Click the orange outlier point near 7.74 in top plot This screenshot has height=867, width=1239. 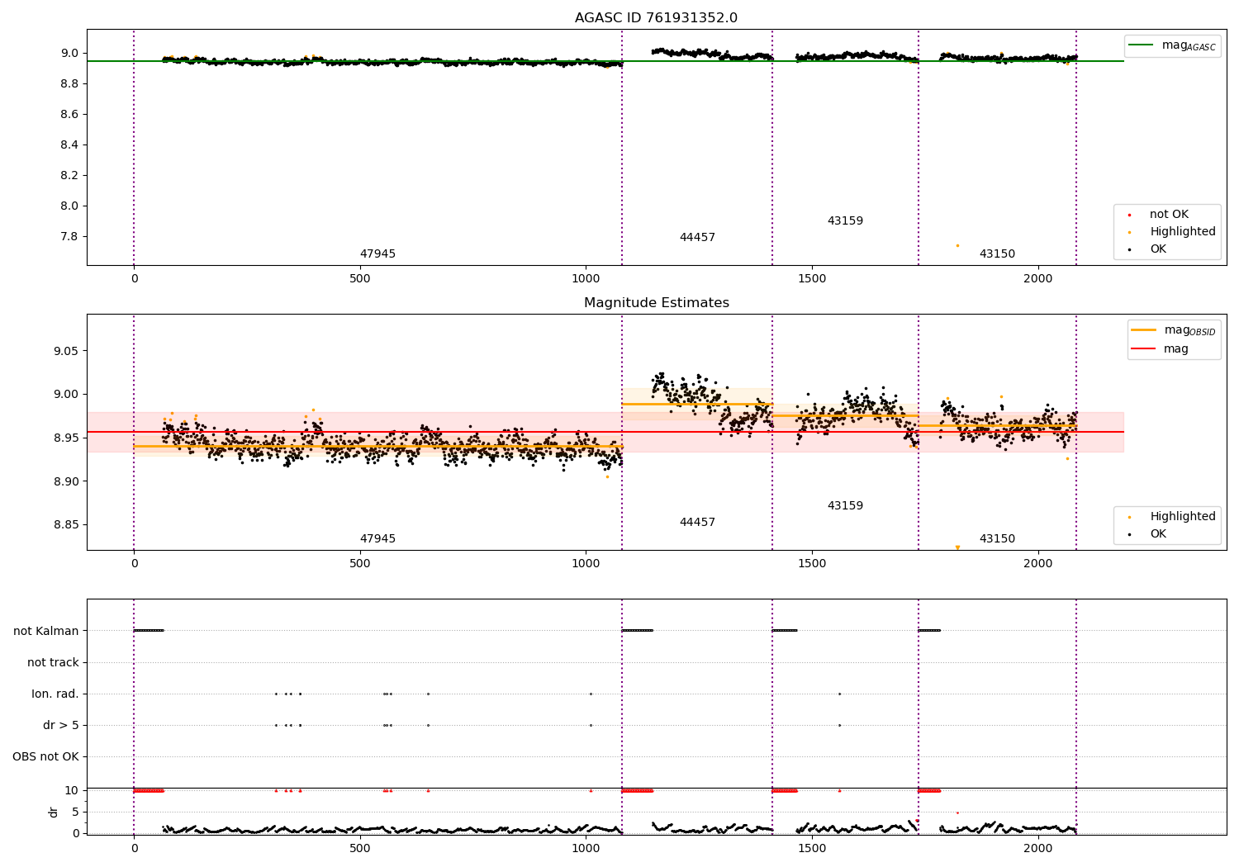coord(957,245)
